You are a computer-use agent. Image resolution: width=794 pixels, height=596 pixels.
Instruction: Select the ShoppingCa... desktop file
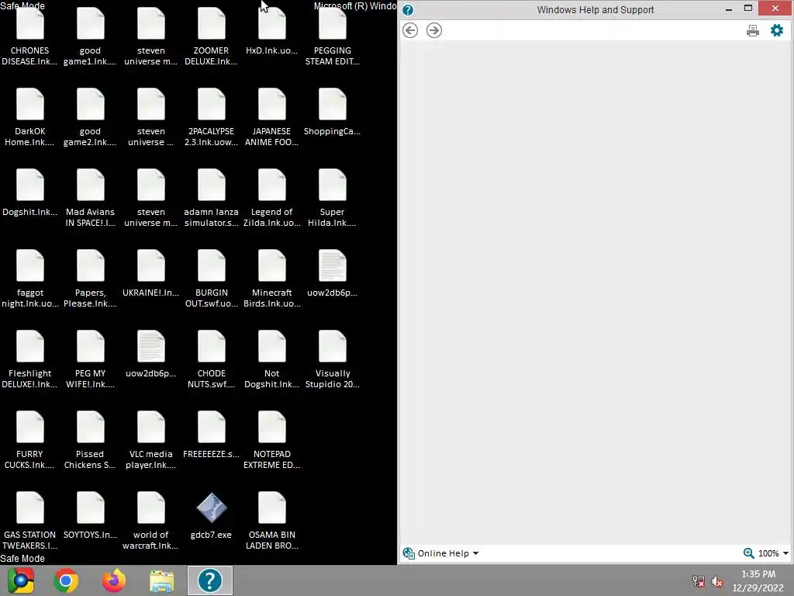pos(332,112)
